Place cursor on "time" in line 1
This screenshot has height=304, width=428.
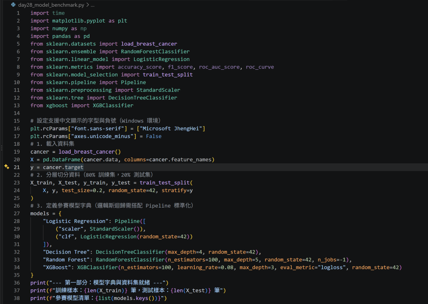click(x=59, y=13)
